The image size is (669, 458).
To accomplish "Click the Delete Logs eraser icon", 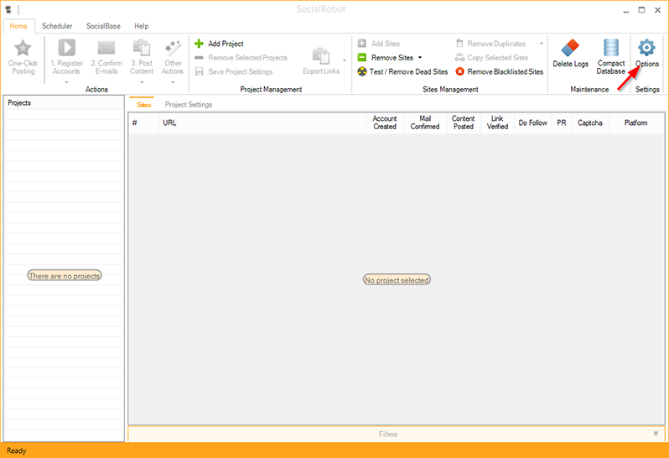I will (x=570, y=48).
